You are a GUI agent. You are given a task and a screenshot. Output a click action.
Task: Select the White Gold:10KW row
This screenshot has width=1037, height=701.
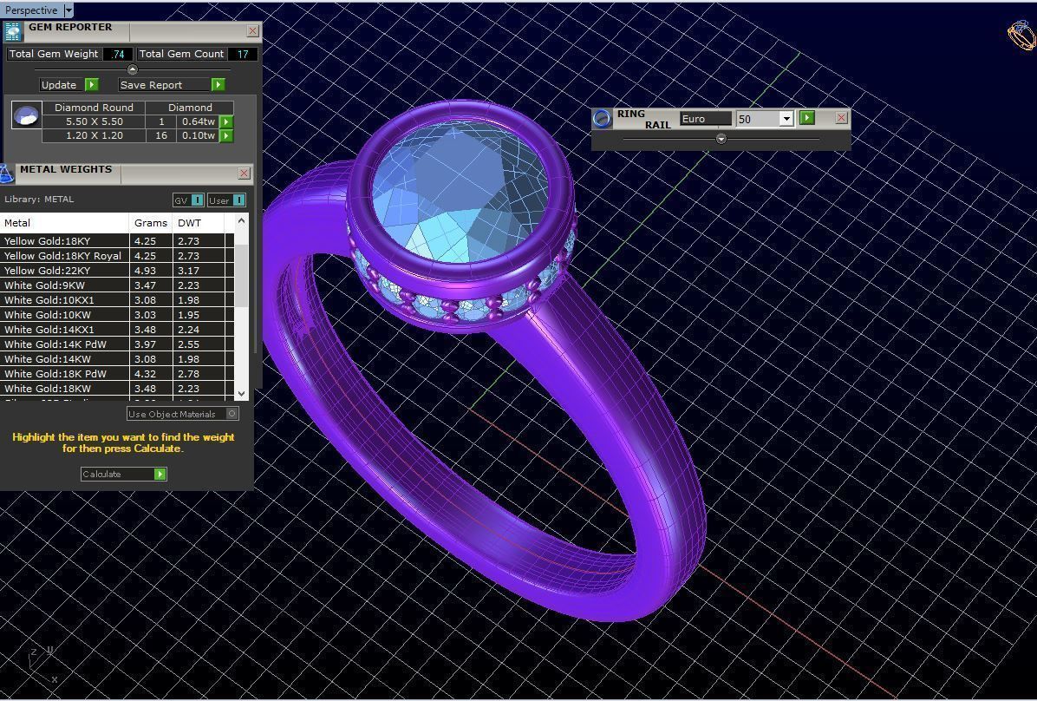(116, 314)
